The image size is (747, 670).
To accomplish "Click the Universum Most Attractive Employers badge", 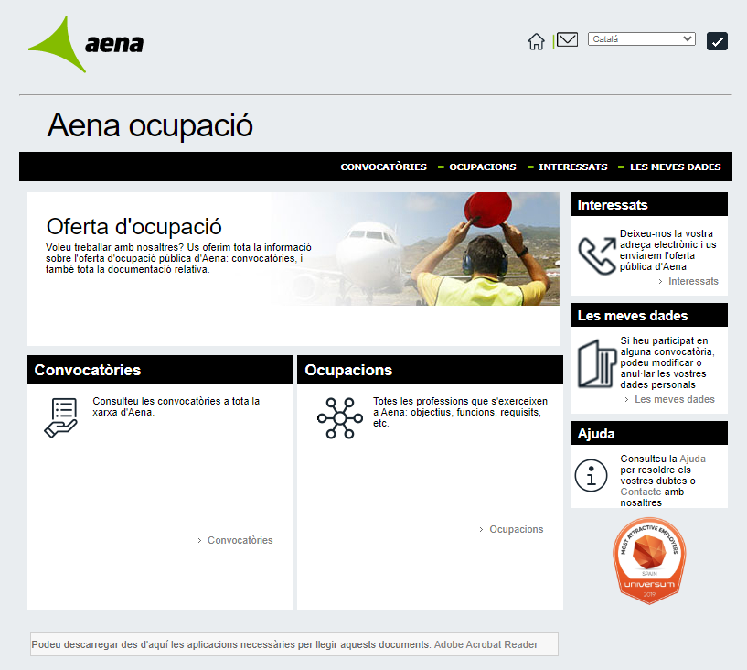I will coord(649,561).
